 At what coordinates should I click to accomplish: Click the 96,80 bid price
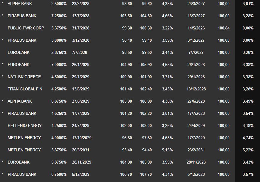127,138
